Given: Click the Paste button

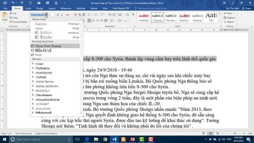Looking at the screenshot, I should click(x=5, y=17).
